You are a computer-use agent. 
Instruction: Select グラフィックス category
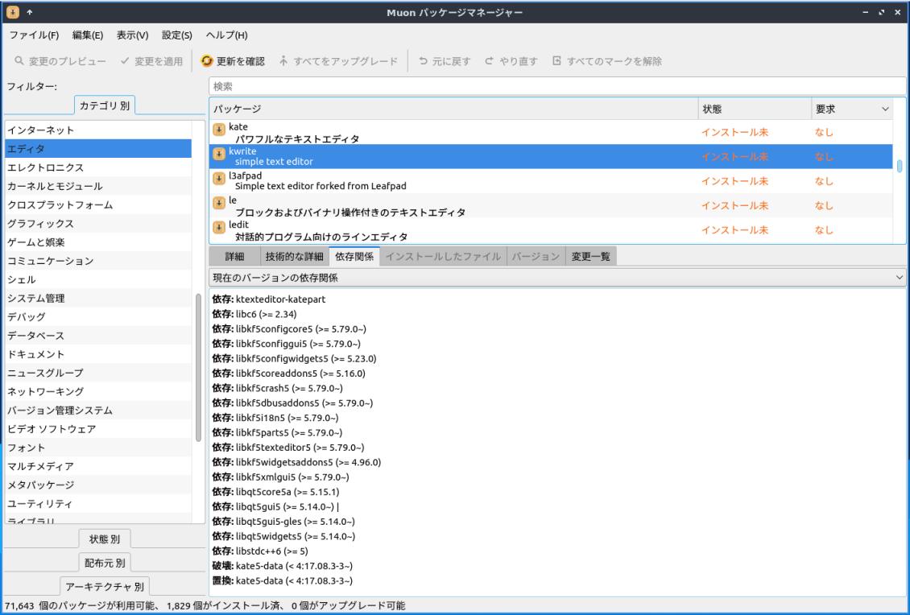click(98, 223)
